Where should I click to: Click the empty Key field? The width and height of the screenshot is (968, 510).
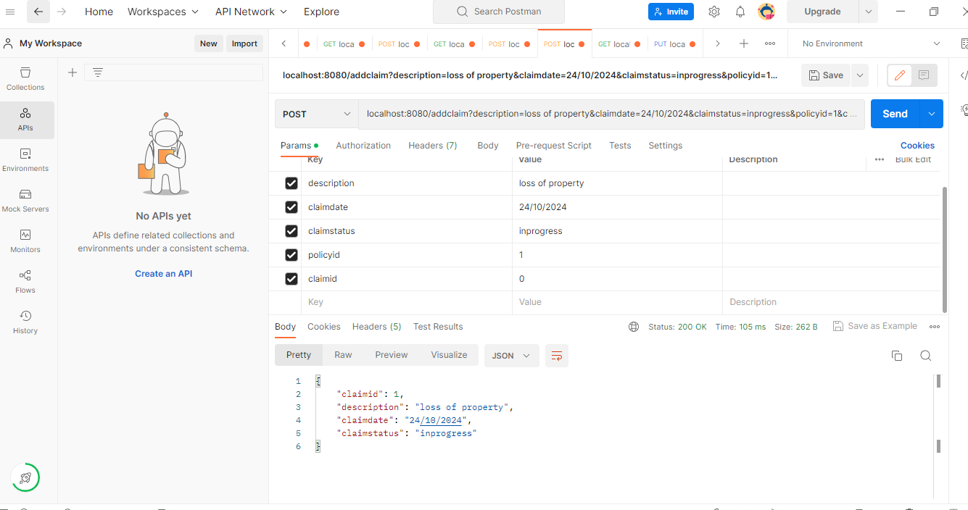click(x=407, y=302)
